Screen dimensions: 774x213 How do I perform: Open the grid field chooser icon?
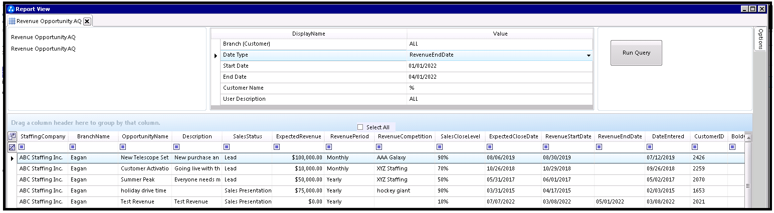(12, 136)
